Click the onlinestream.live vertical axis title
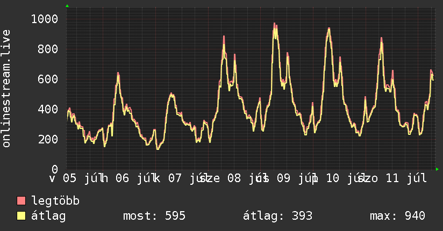The image size is (443, 231). (x=6, y=89)
